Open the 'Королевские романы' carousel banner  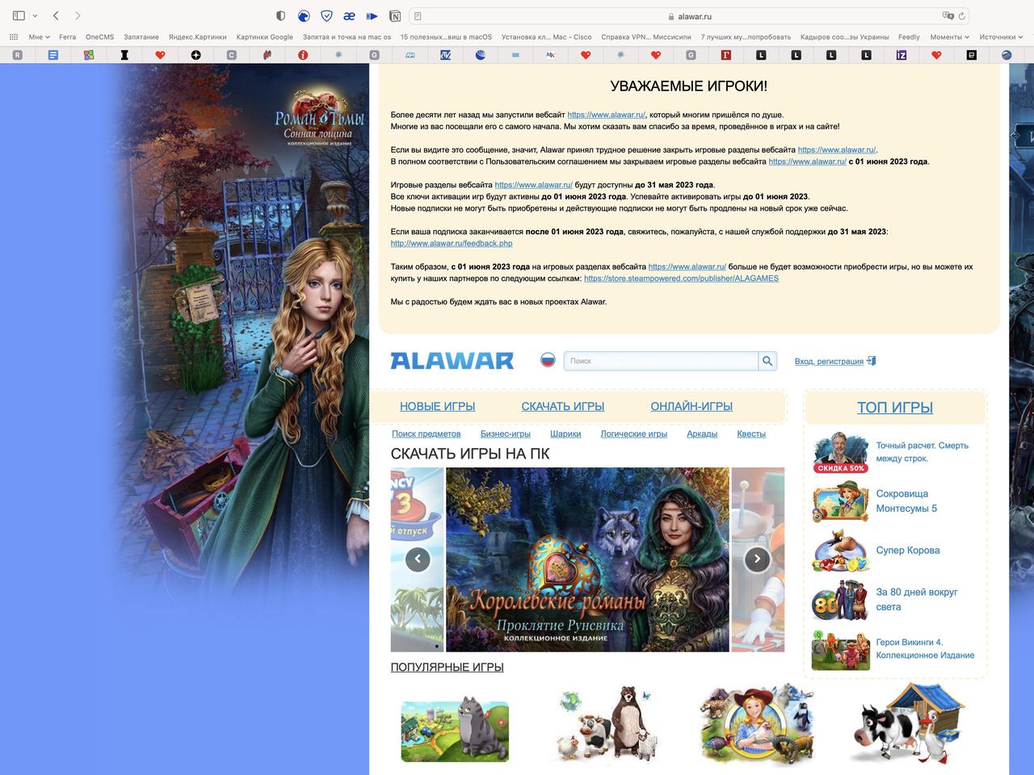pos(587,559)
